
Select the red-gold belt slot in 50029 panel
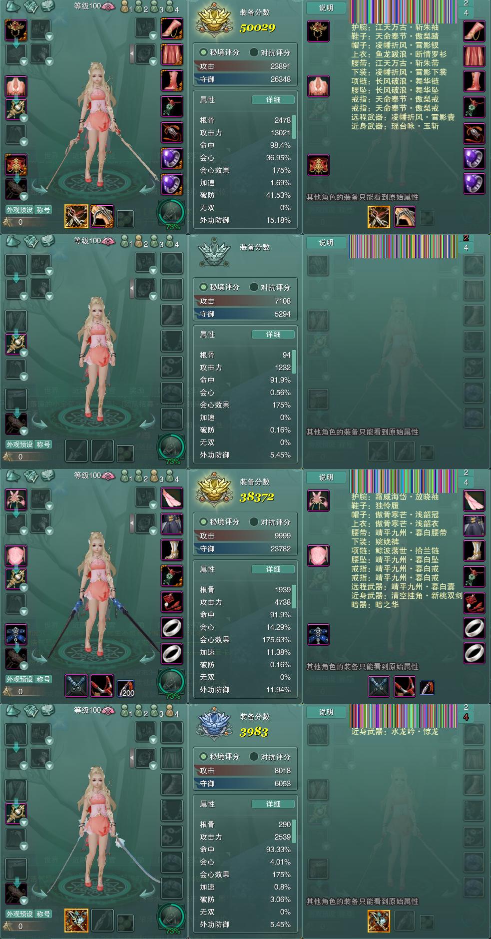click(16, 164)
